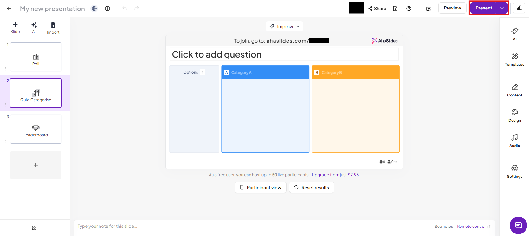Viewport: 529px width, 236px height.
Task: Open the AI panel in right sidebar
Action: click(514, 34)
